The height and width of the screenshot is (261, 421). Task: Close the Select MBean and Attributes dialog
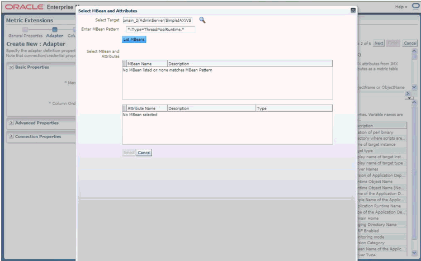click(353, 11)
